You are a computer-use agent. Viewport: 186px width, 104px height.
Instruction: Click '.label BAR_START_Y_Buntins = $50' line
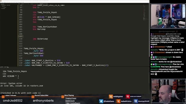[42, 60]
